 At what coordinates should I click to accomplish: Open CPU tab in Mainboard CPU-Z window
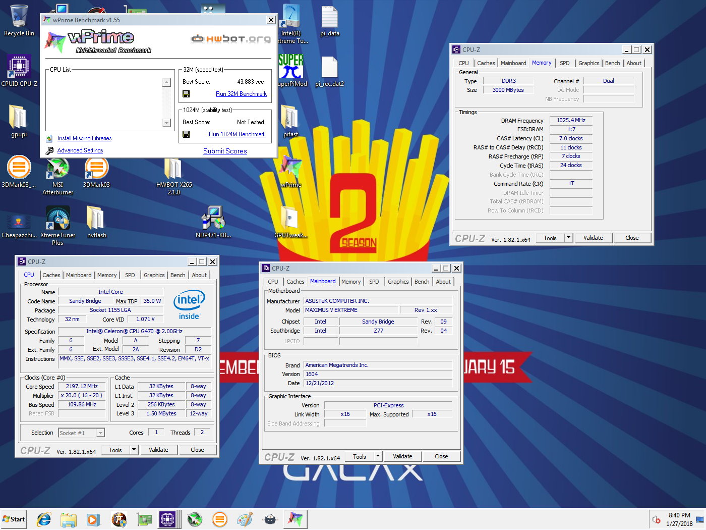[273, 282]
